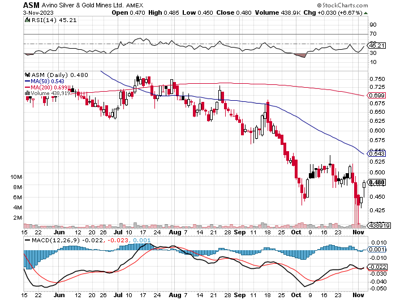The height and width of the screenshot is (300, 396).
Task: Click the -0.022 MACD tag on the right axis
Action: (x=377, y=267)
